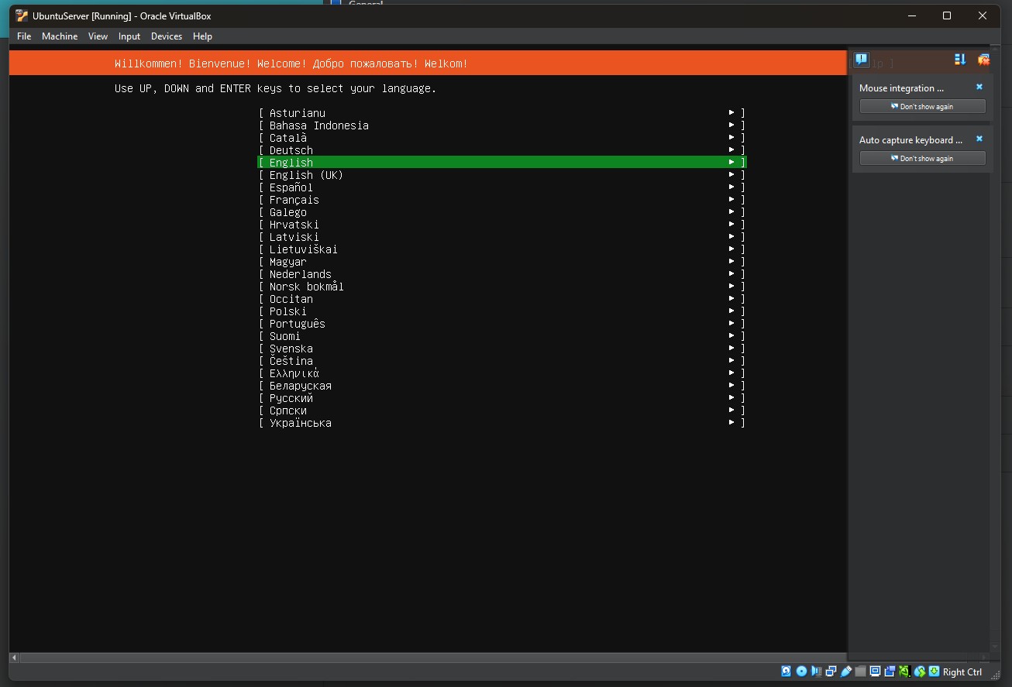Open the Machine menu
Viewport: 1012px width, 687px height.
coord(60,36)
